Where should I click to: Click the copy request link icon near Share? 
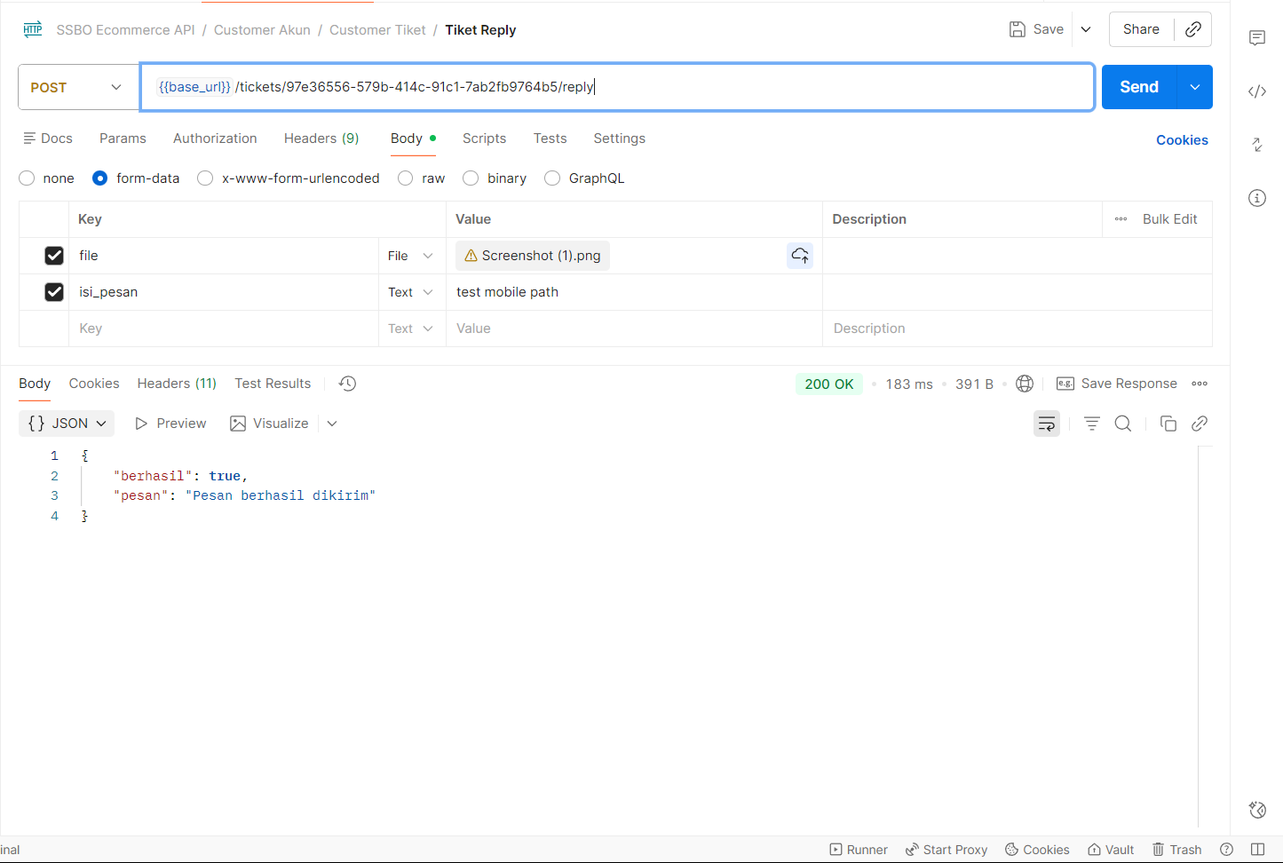point(1193,29)
